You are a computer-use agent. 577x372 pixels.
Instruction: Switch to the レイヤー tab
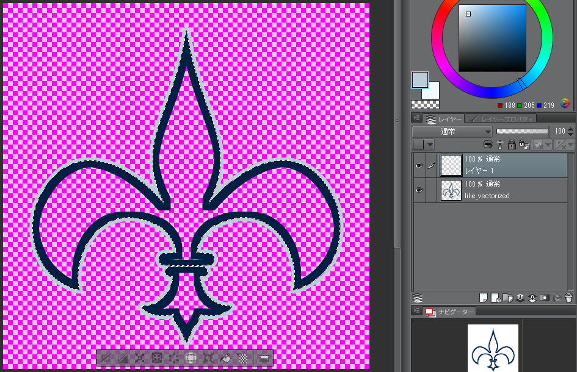[443, 119]
